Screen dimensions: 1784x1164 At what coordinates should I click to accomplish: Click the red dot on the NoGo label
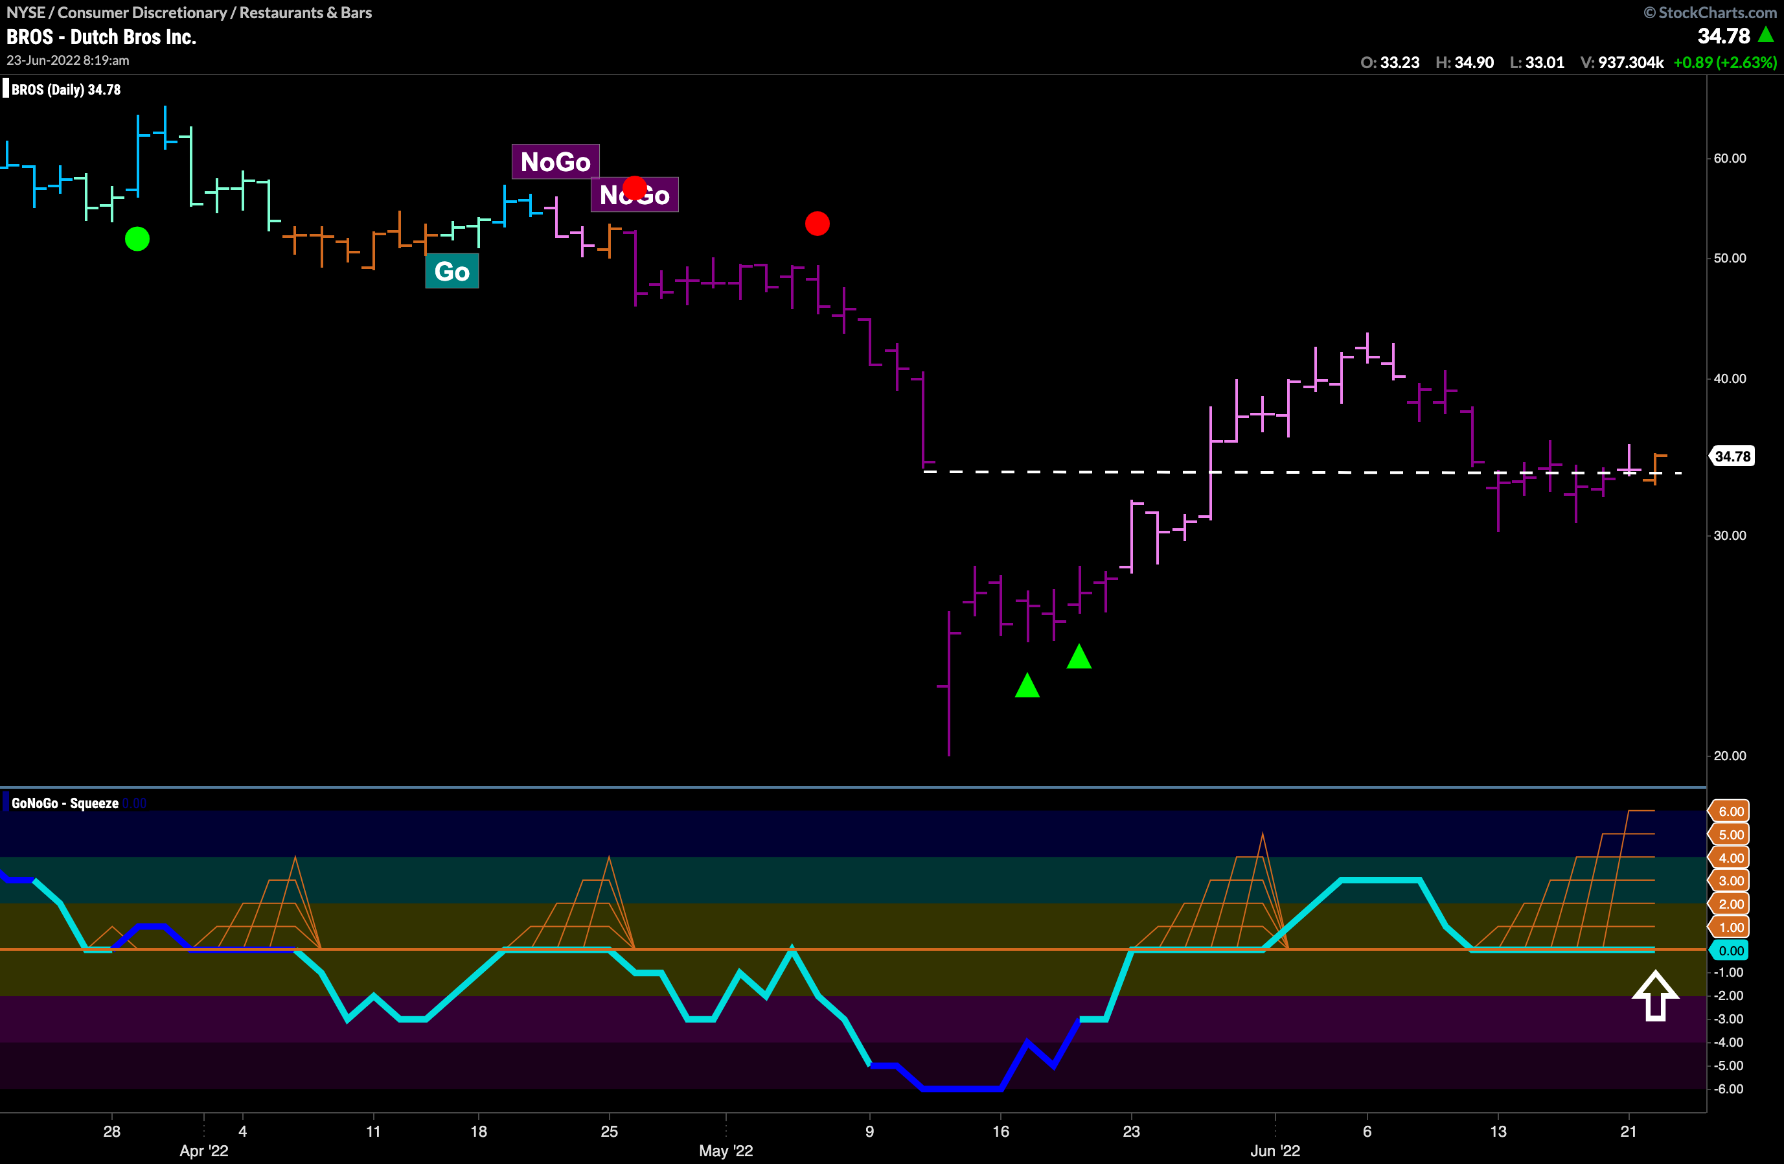pos(634,187)
